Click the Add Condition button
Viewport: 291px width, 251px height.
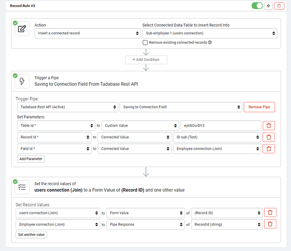[146, 60]
